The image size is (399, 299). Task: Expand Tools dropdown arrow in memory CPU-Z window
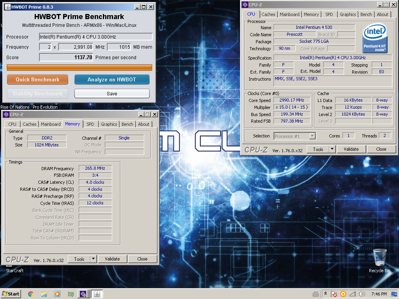tap(94, 259)
